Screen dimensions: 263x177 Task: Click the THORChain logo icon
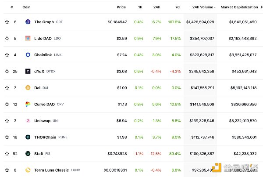coord(28,137)
